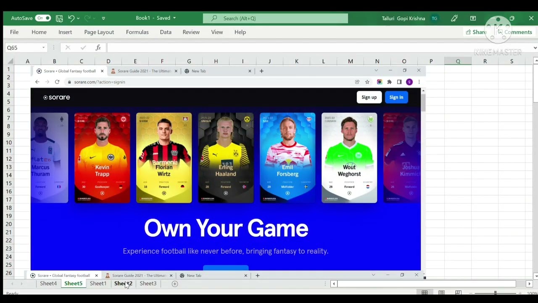
Task: Click the Name Box showing Q65
Action: (x=23, y=48)
